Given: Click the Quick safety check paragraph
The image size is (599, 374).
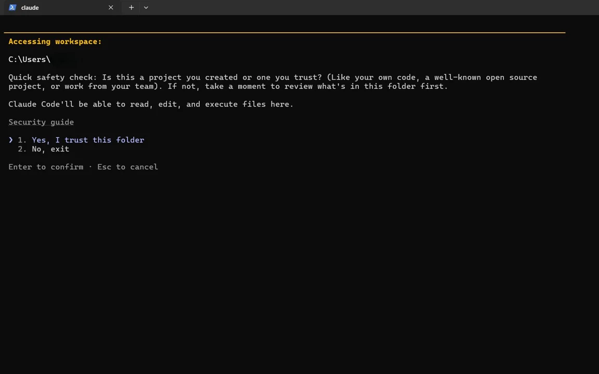Looking at the screenshot, I should point(273,82).
